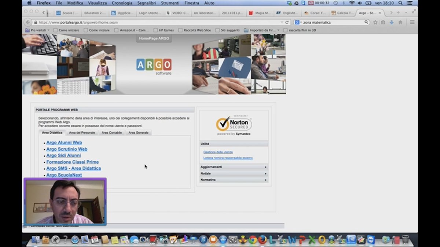Click the Firefox back arrow button
This screenshot has height=247, width=440.
27,22
